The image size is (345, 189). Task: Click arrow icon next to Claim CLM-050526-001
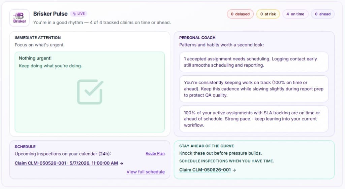pos(121,163)
